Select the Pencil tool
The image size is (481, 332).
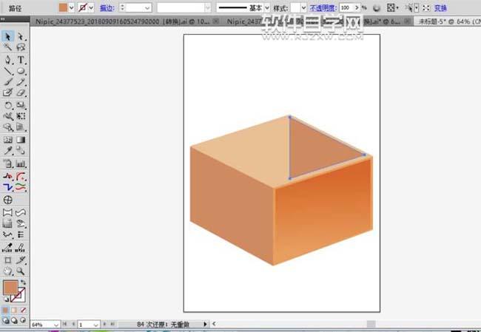tap(21, 81)
